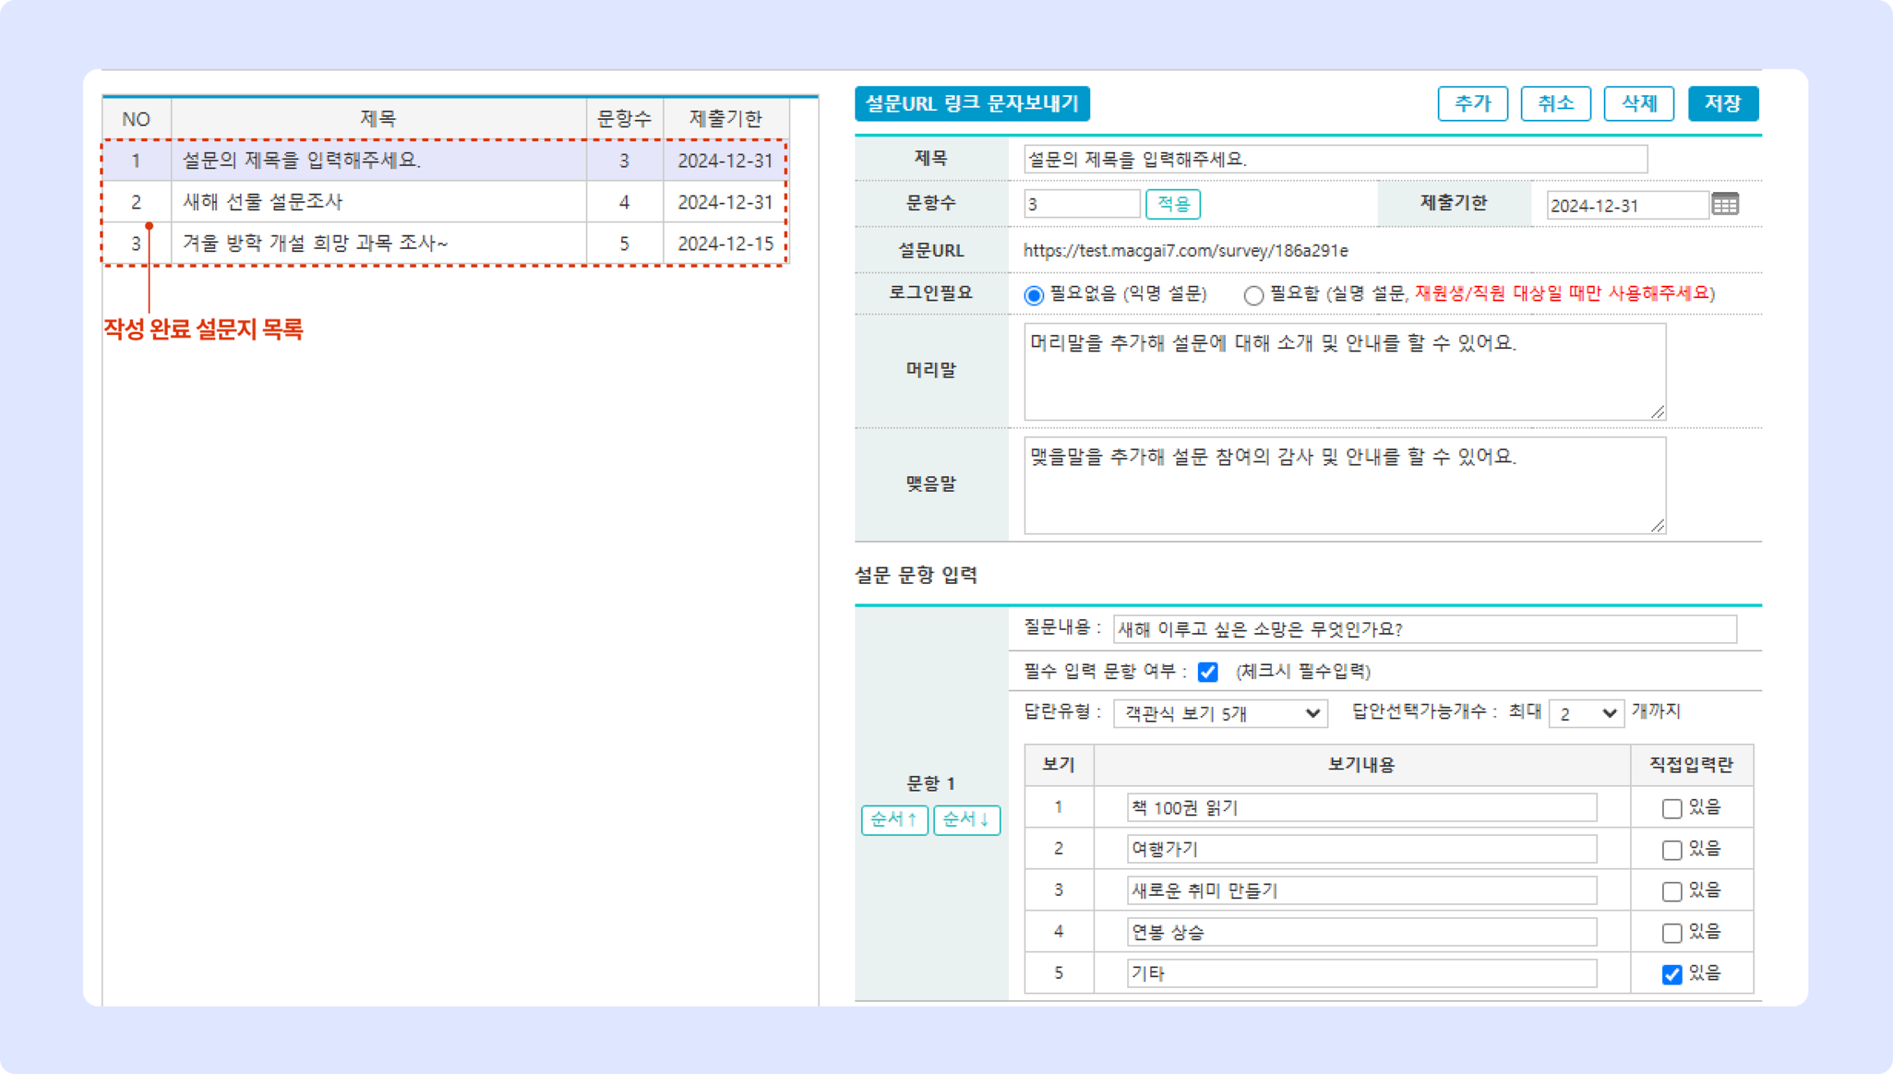1893x1074 pixels.
Task: Click the 머리말 header text area
Action: click(1344, 372)
